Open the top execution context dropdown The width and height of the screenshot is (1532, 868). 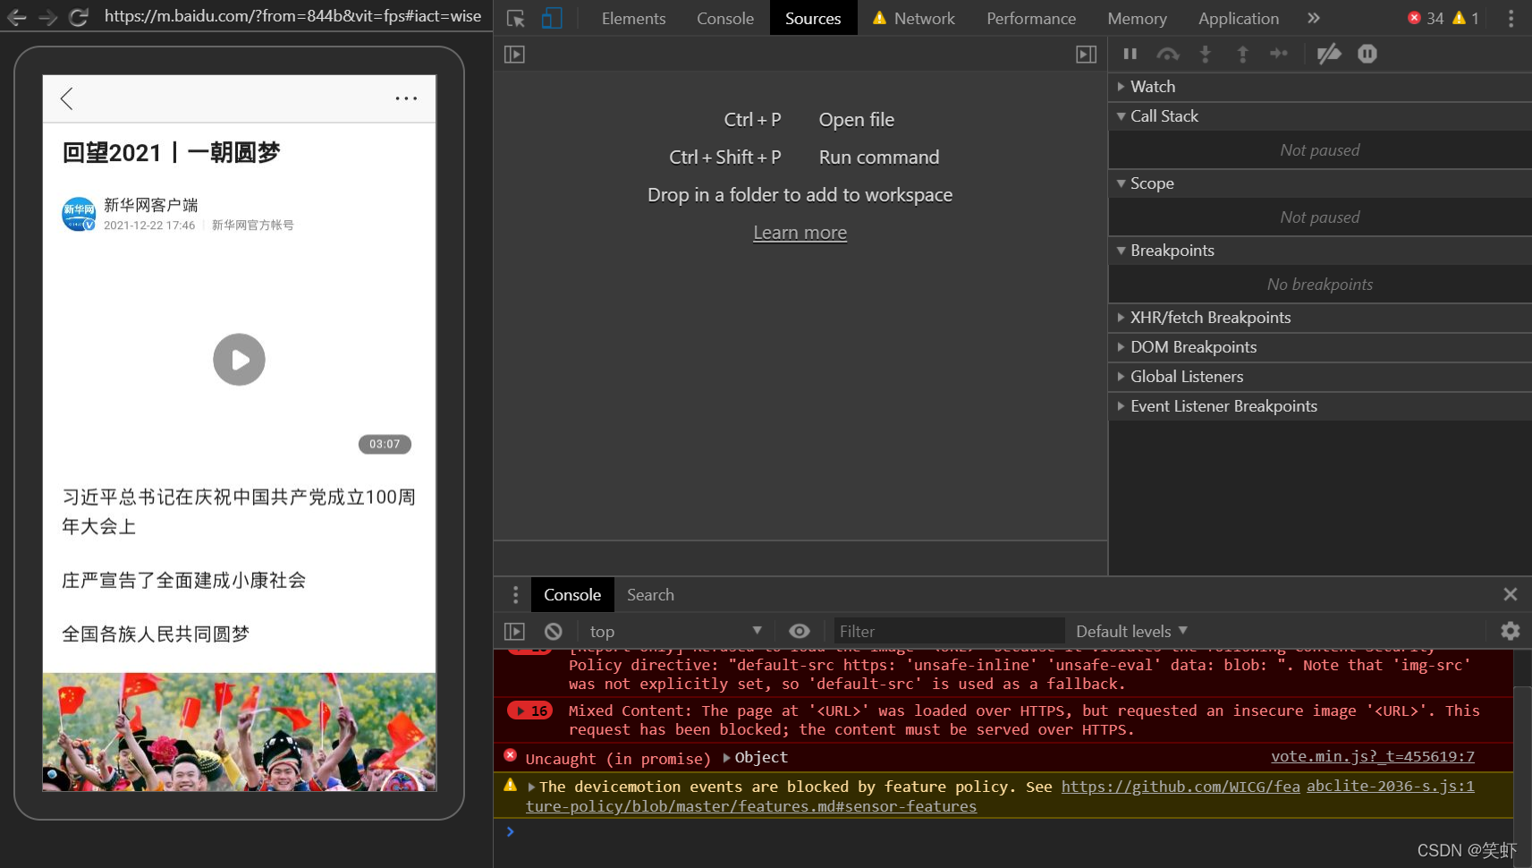pos(675,632)
